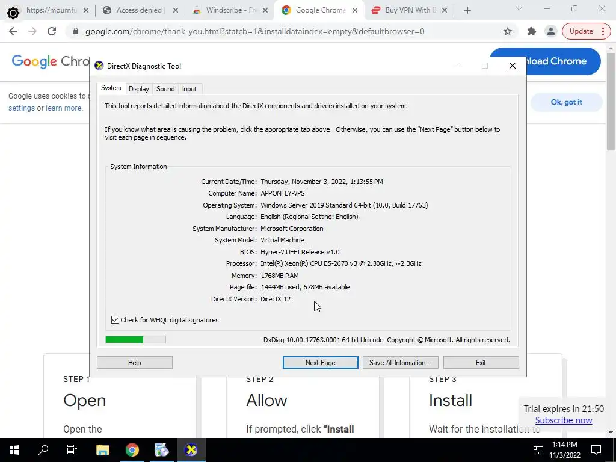Click the Chrome address bar URL

click(254, 31)
